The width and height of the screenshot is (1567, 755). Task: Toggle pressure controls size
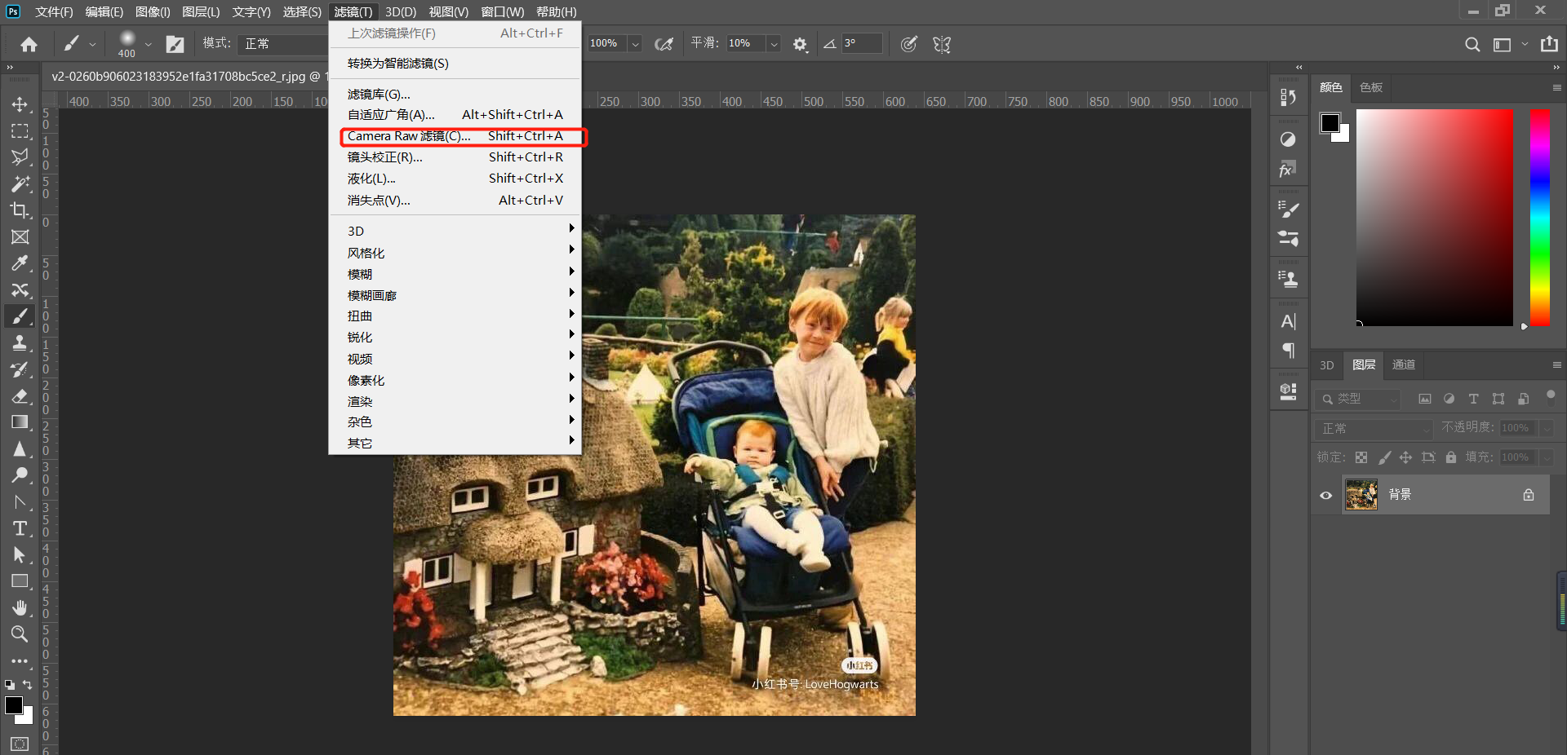908,44
